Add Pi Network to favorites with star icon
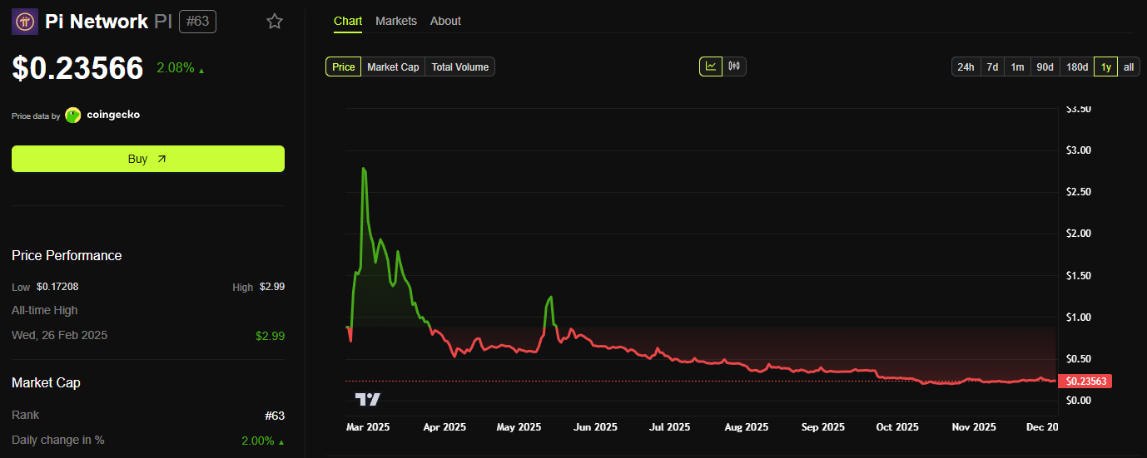Viewport: 1147px width, 458px height. (275, 22)
